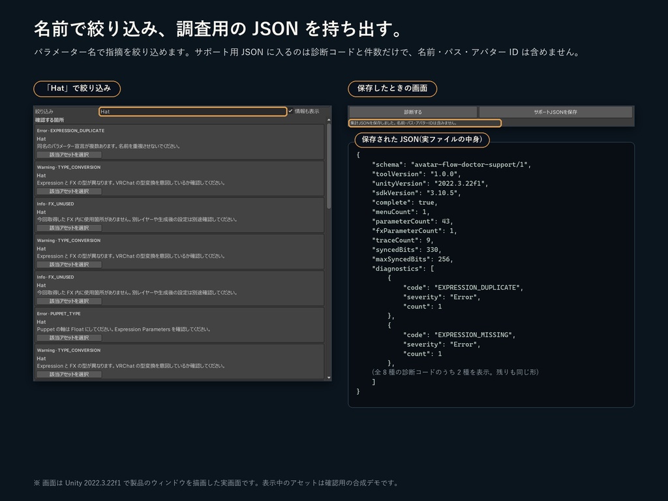Click the "menuCount": 1 line
668x501 pixels.
tap(401, 212)
